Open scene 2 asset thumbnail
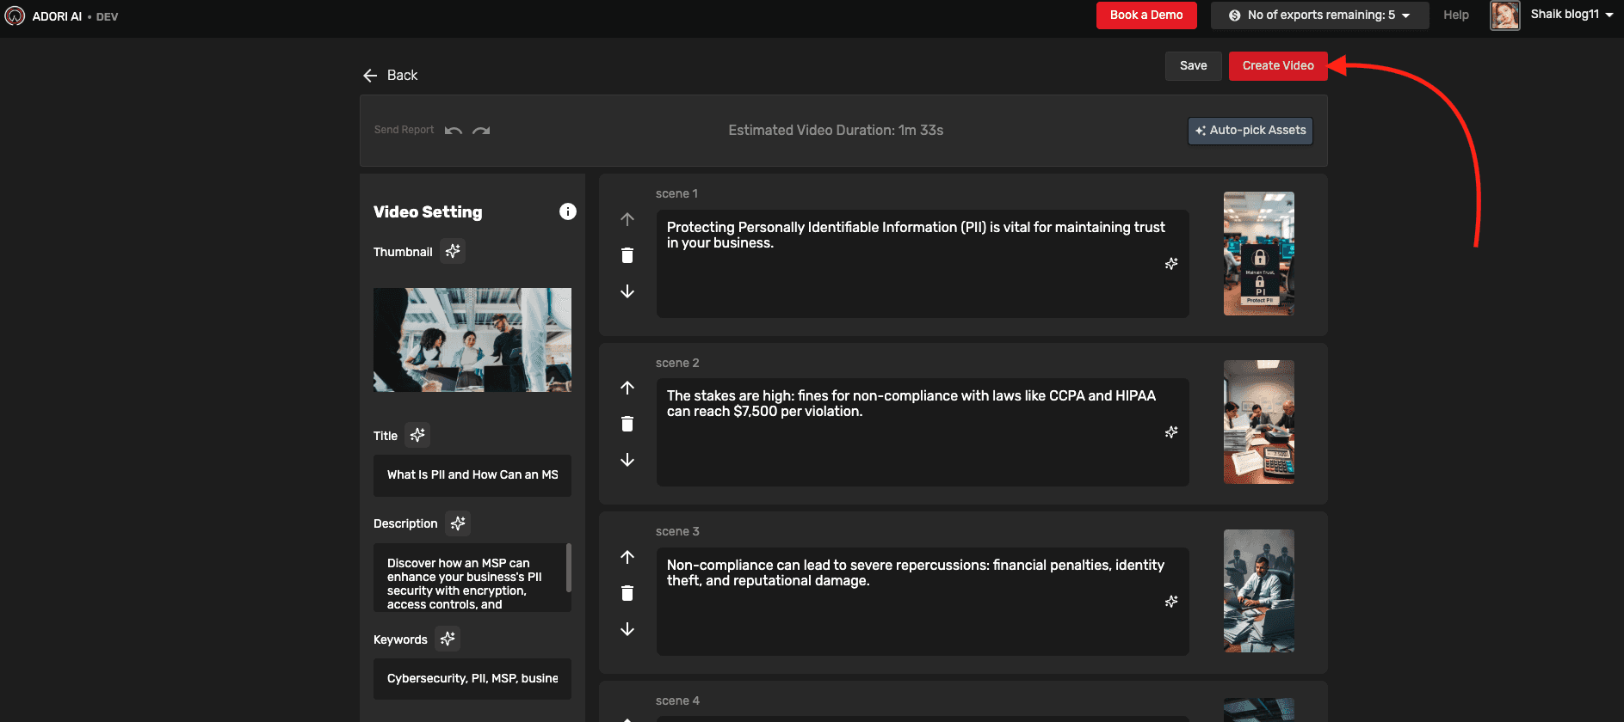Image resolution: width=1624 pixels, height=722 pixels. pyautogui.click(x=1259, y=422)
